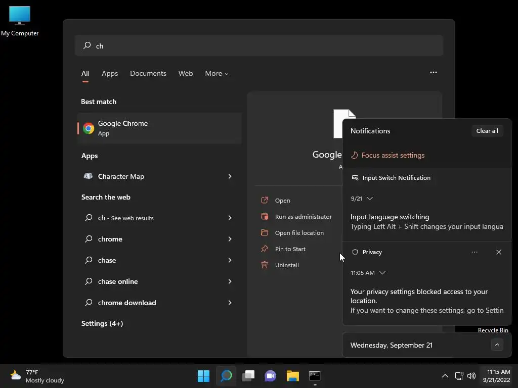Show hidden icons in the system tray
518x388 pixels.
pos(445,376)
